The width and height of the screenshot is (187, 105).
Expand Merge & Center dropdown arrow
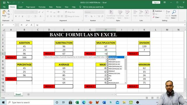point(81,16)
